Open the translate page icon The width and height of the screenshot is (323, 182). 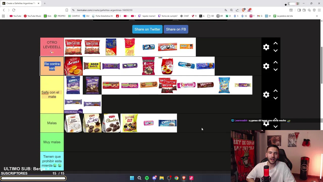(x=226, y=10)
